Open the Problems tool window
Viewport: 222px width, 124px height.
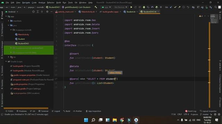[x=22, y=111]
